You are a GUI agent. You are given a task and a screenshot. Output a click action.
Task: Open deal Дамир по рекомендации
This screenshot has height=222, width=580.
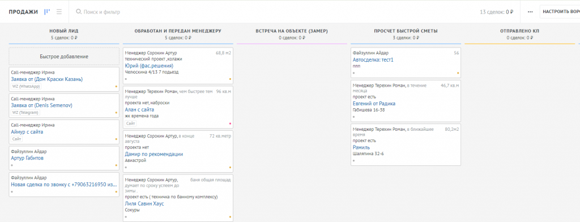(154, 154)
